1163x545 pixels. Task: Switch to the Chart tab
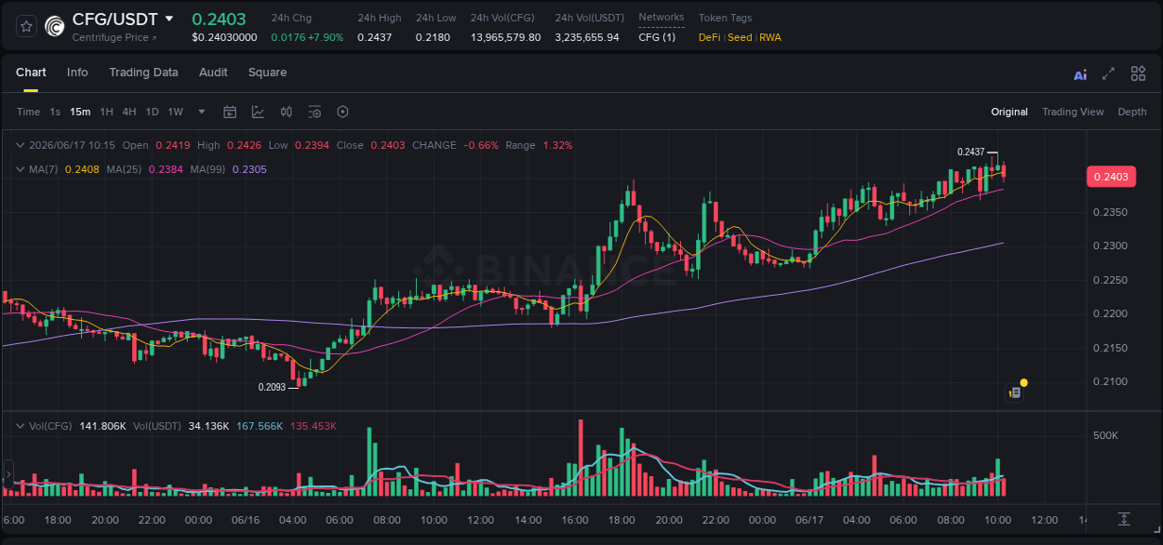(31, 73)
